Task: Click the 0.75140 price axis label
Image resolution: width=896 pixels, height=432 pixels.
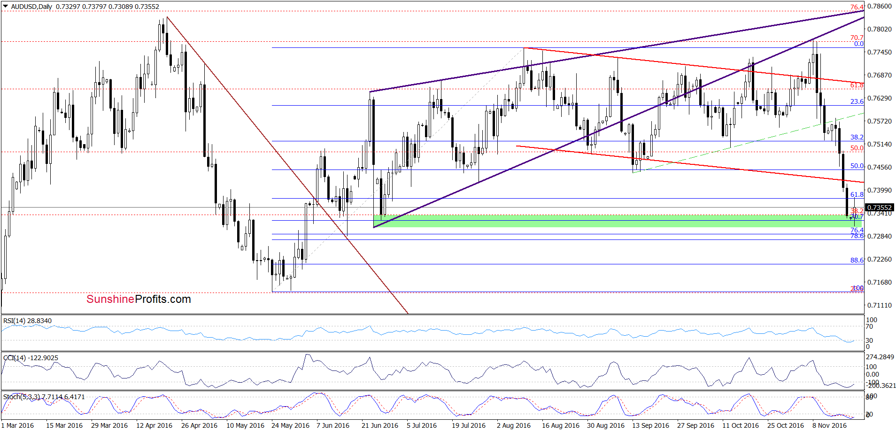Action: point(879,144)
